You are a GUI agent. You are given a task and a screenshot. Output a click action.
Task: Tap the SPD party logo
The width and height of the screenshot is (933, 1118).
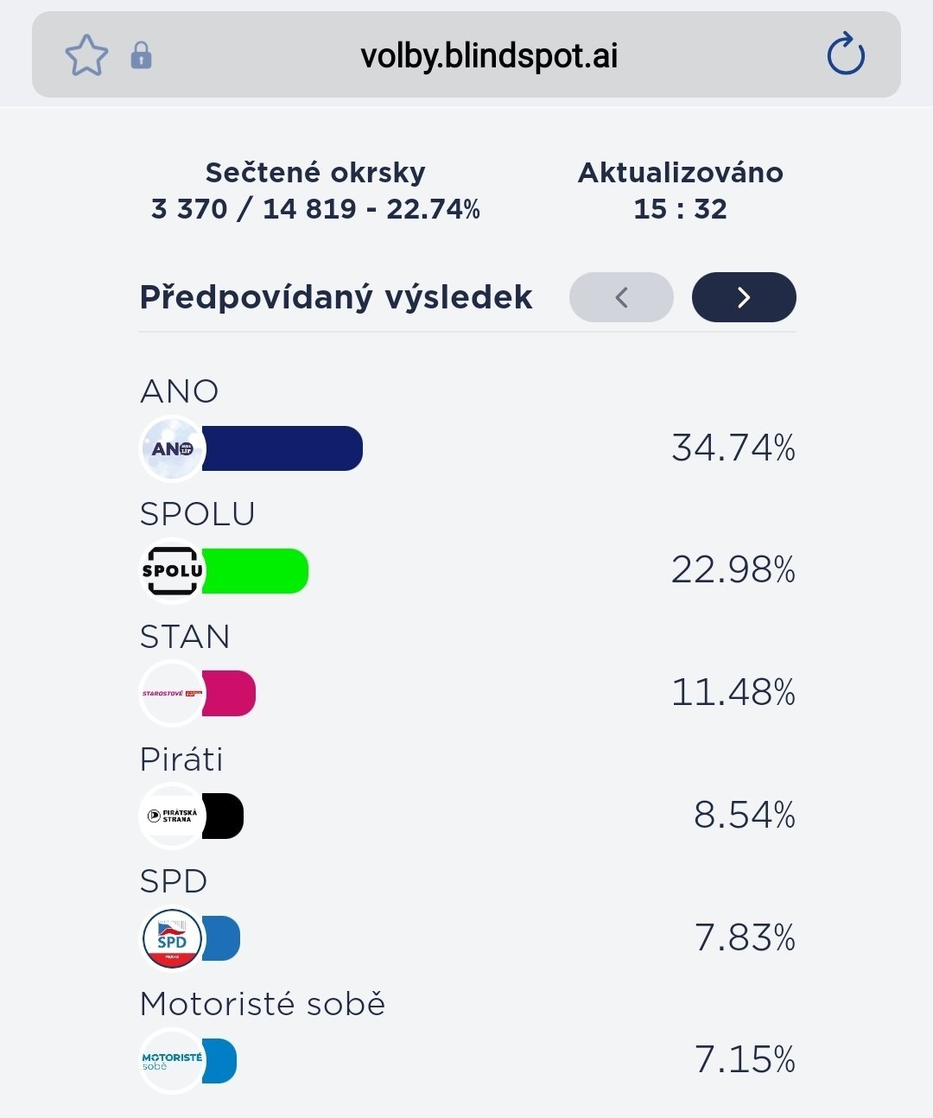172,938
